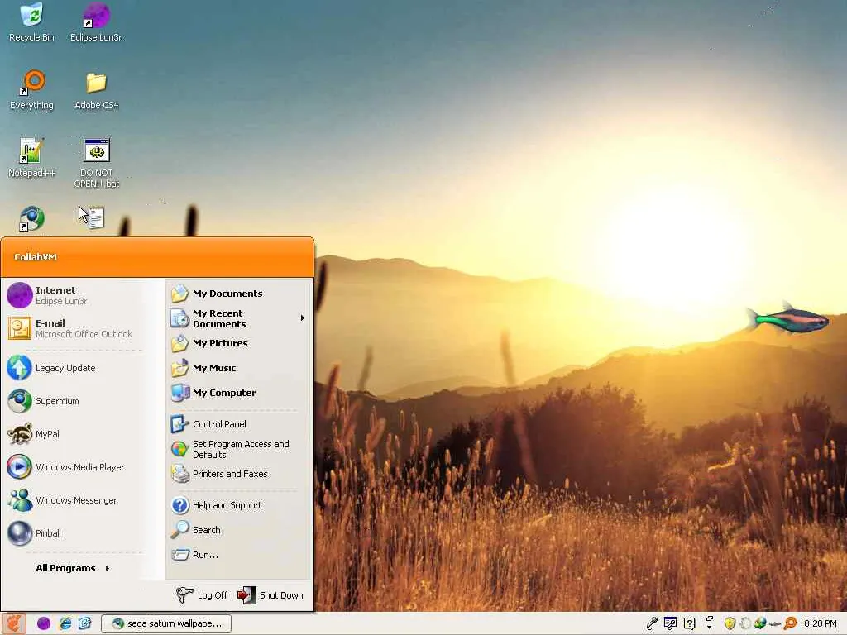Open Windows Messenger
This screenshot has height=635, width=847.
coord(74,500)
